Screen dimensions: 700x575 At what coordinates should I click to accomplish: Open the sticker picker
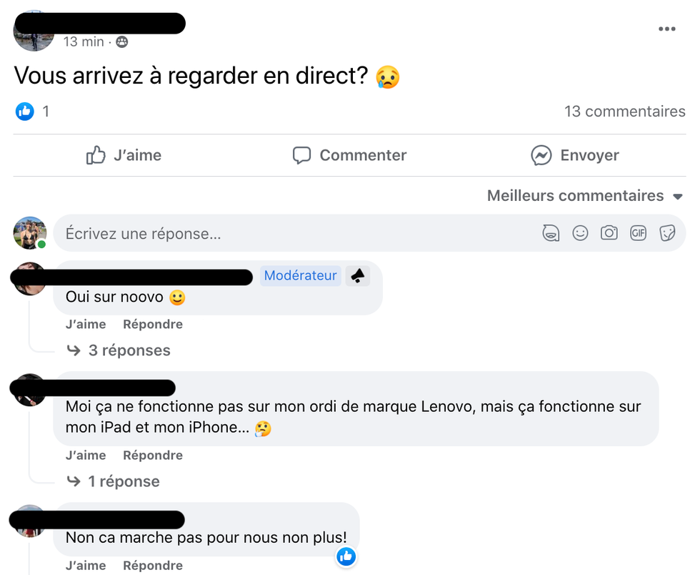tap(667, 233)
